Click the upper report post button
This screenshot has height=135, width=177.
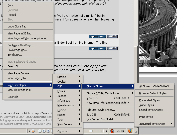(97, 36)
